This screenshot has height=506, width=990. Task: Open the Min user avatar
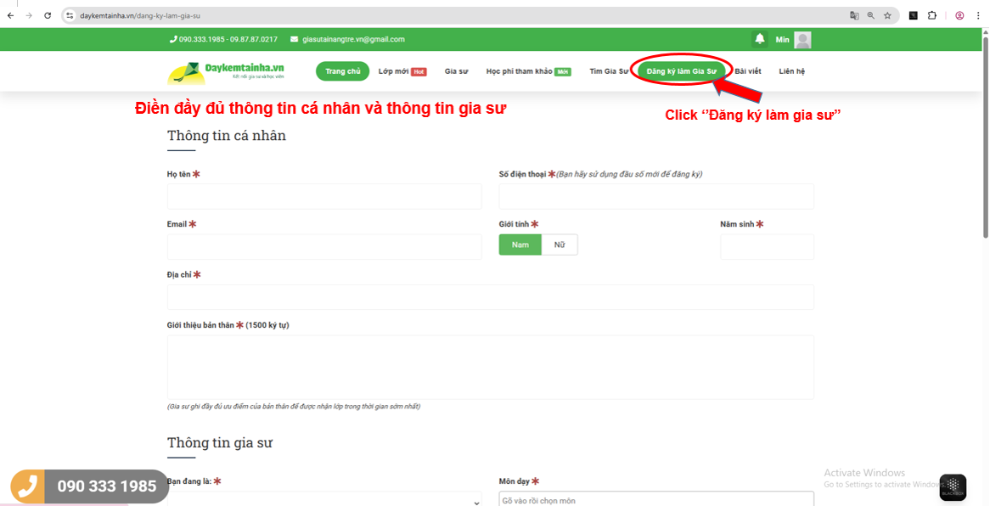802,40
